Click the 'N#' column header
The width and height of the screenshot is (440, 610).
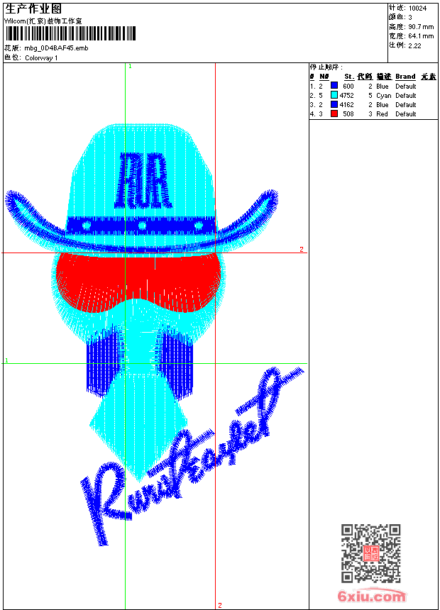[x=324, y=77]
